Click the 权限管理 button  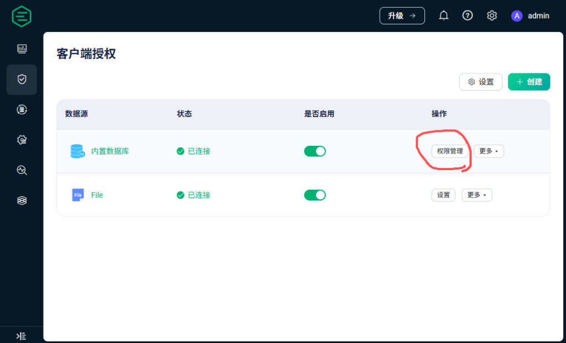point(450,151)
